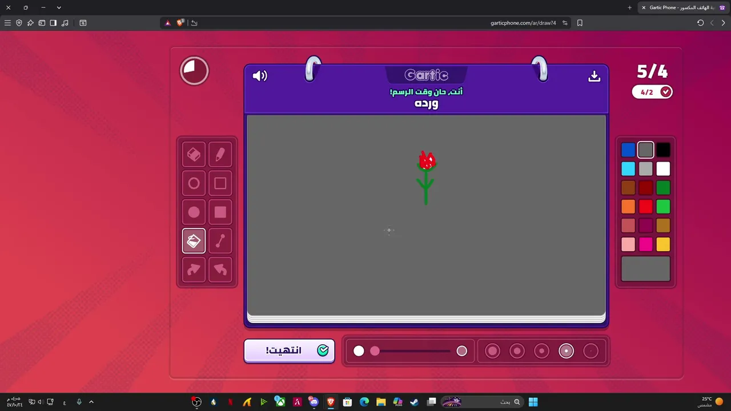Viewport: 731px width, 411px height.
Task: Click the microphone icon in system tray
Action: 79,402
